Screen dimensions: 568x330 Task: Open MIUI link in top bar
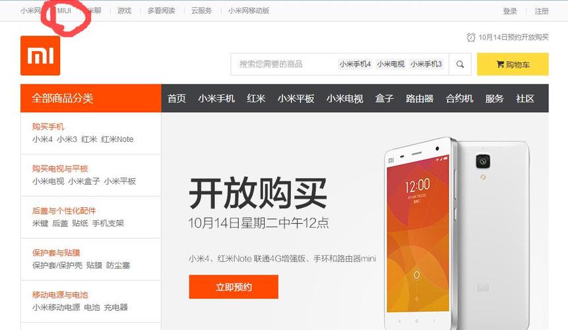click(x=64, y=11)
